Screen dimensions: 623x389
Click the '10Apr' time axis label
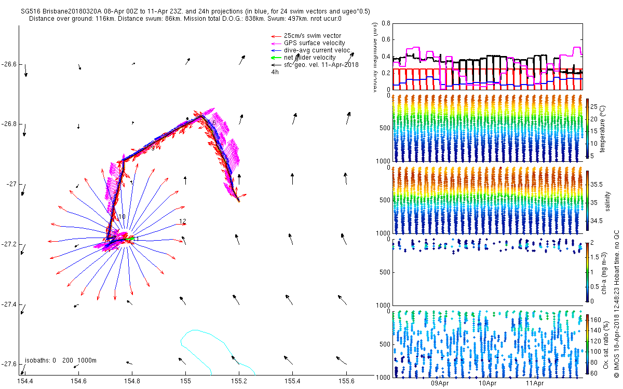point(487,384)
